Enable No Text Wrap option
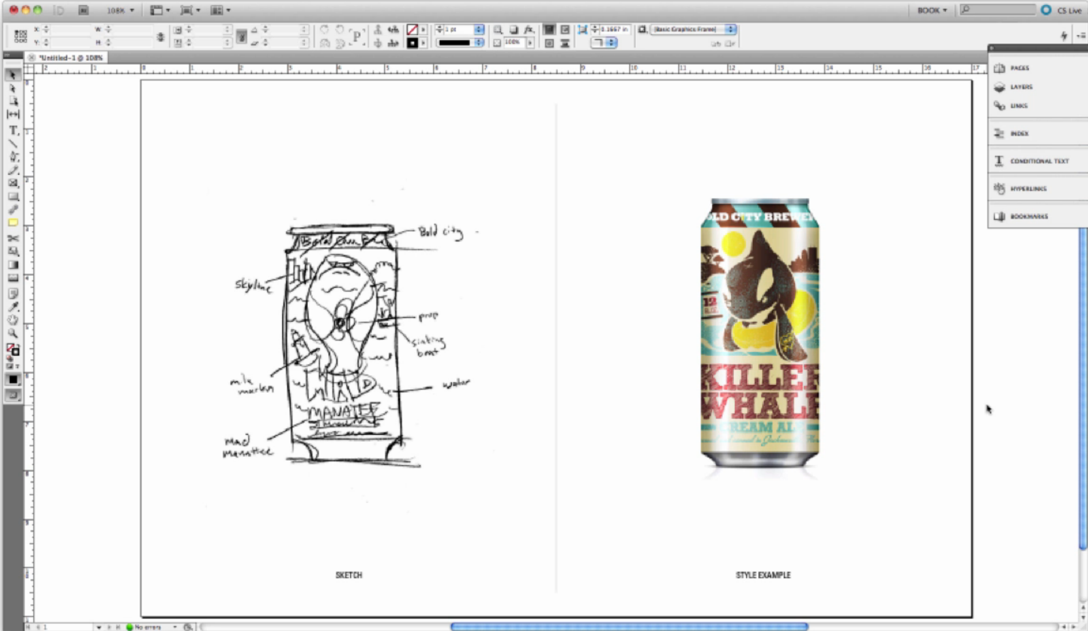 click(549, 30)
